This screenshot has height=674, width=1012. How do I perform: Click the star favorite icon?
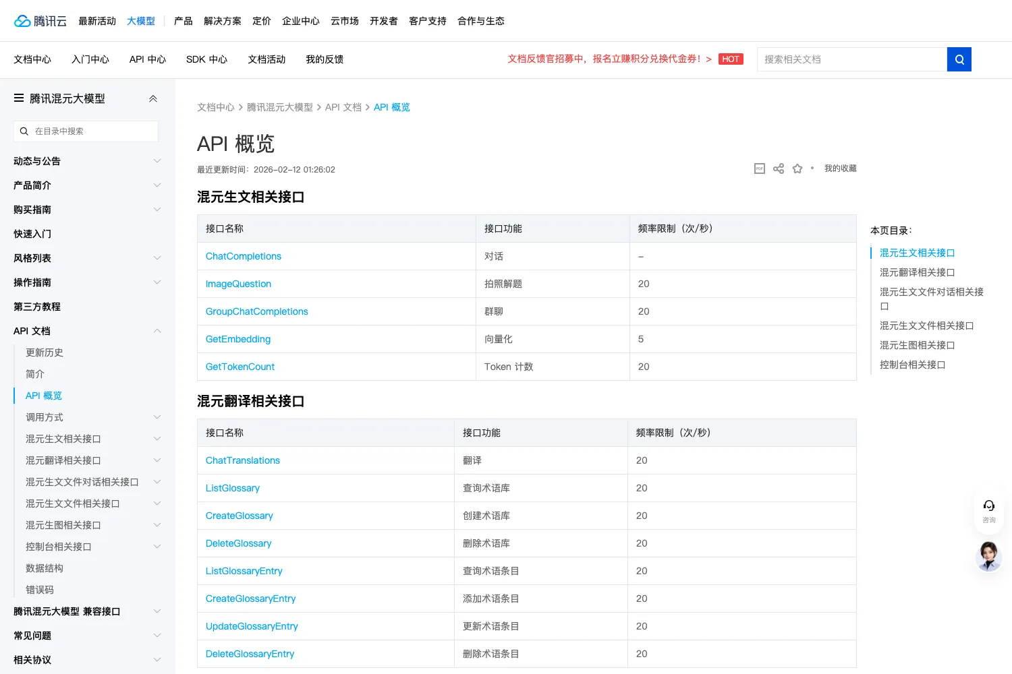coord(797,168)
